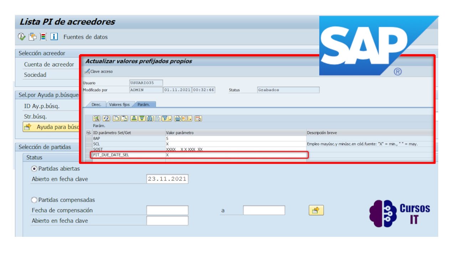This screenshot has height=256, width=456.
Task: Click the Find binoculars toolbar icon
Action: click(150, 118)
